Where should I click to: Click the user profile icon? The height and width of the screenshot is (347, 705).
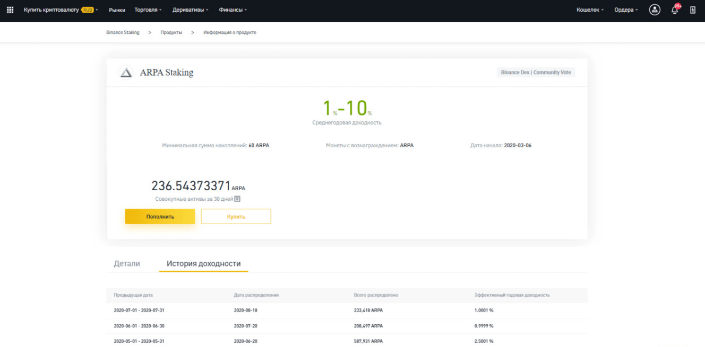coord(655,9)
